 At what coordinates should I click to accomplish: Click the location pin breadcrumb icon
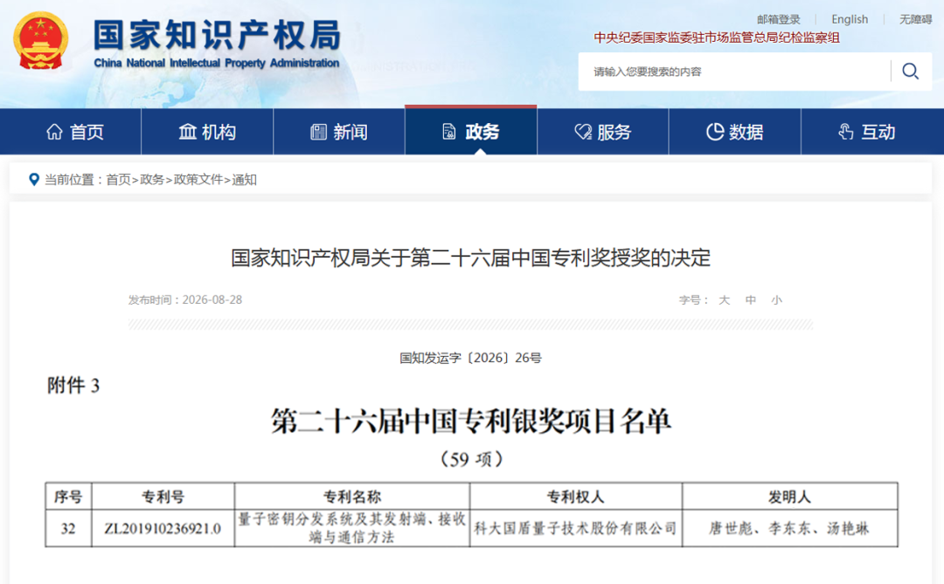34,179
